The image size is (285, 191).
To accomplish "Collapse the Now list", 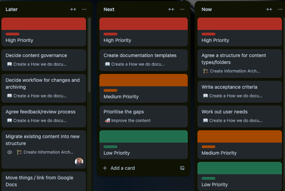I will click(269, 9).
